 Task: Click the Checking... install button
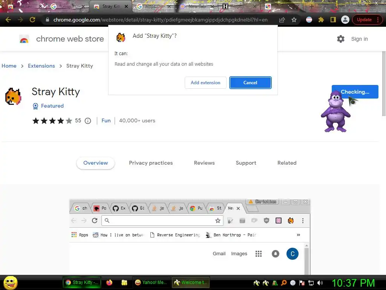(355, 92)
